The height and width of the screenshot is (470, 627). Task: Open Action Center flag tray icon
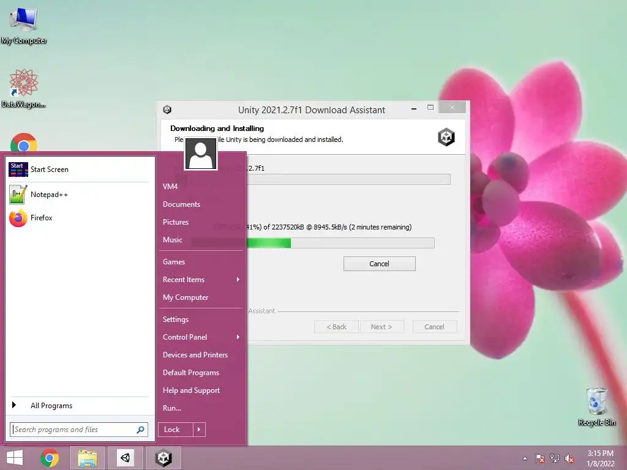pyautogui.click(x=540, y=458)
